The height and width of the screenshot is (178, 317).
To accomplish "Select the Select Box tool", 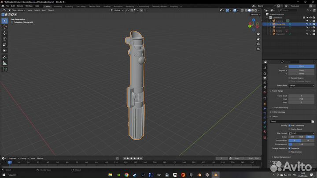I will [5, 21].
